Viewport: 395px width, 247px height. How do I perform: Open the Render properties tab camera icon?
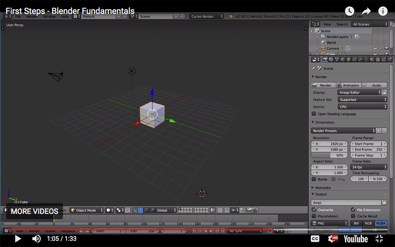[x=326, y=60]
